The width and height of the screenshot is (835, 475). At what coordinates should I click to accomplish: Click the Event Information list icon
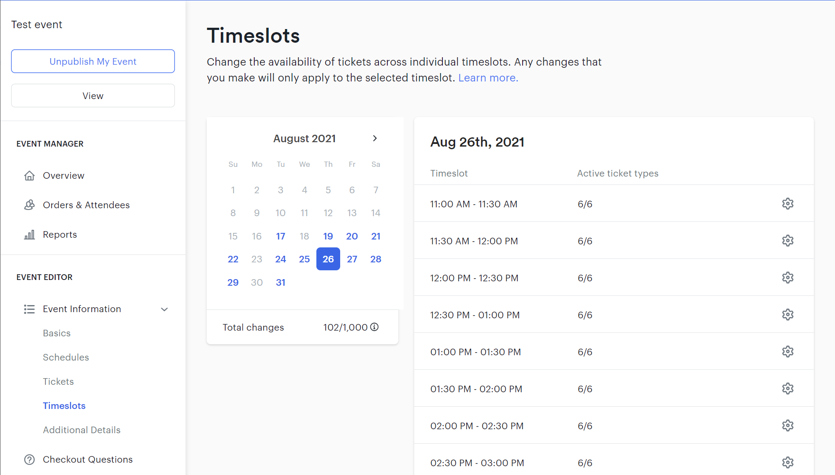29,309
